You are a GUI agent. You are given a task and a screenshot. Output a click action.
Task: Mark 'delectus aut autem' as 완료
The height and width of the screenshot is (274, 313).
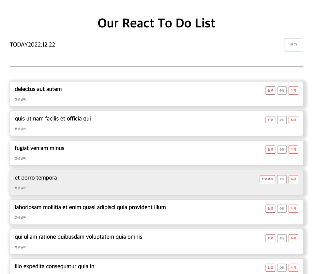tap(270, 90)
